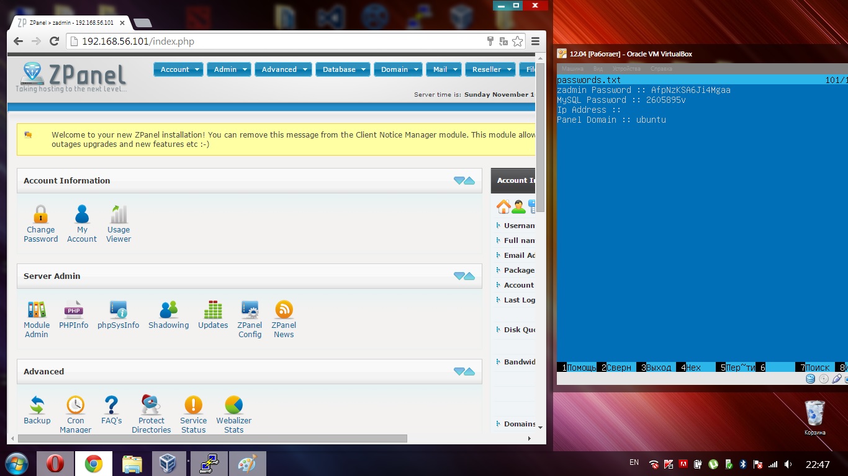
Task: Switch to Chrome in the taskbar
Action: tap(94, 464)
